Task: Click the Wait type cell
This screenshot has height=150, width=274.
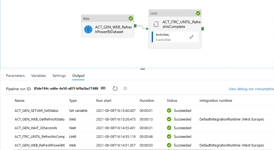Action: [72, 128]
